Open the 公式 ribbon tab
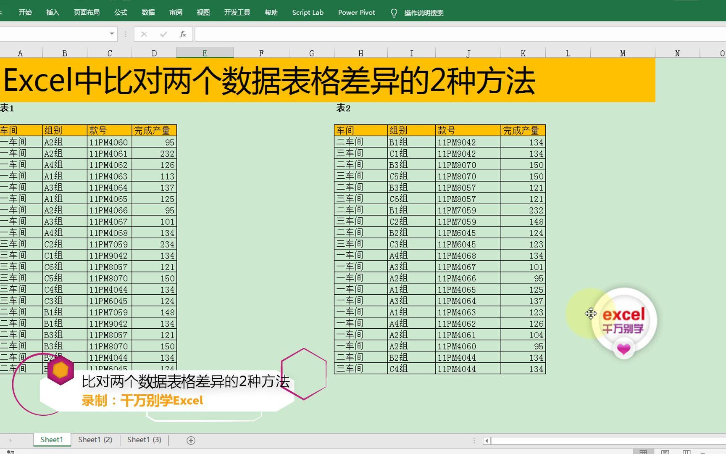 pos(121,13)
